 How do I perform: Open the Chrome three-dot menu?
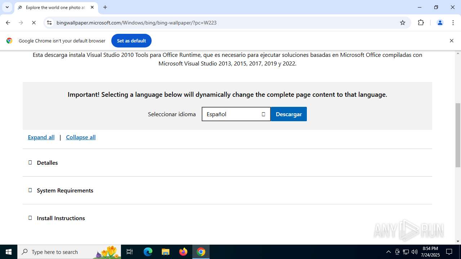453,23
